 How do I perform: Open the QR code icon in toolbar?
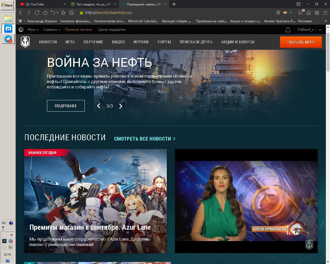point(278,13)
